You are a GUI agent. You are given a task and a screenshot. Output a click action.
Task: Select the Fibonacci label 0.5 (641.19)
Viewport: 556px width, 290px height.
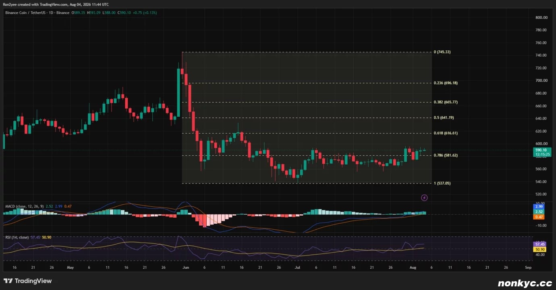(444, 118)
